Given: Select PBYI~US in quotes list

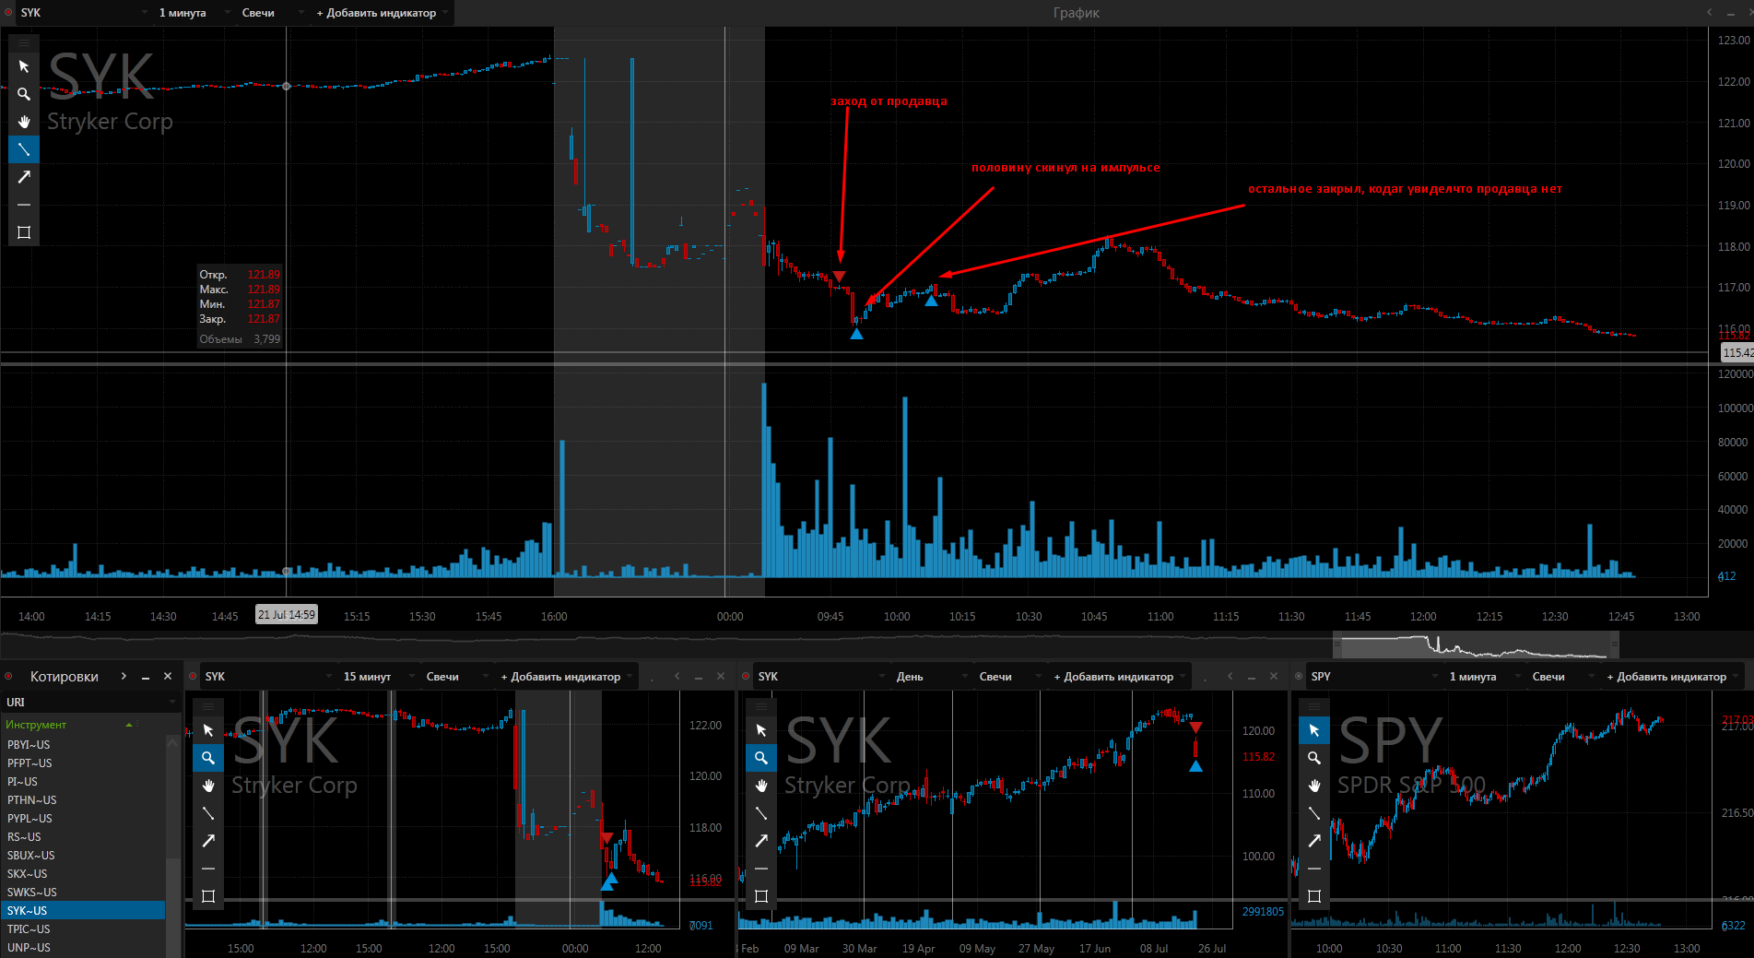Looking at the screenshot, I should [83, 745].
